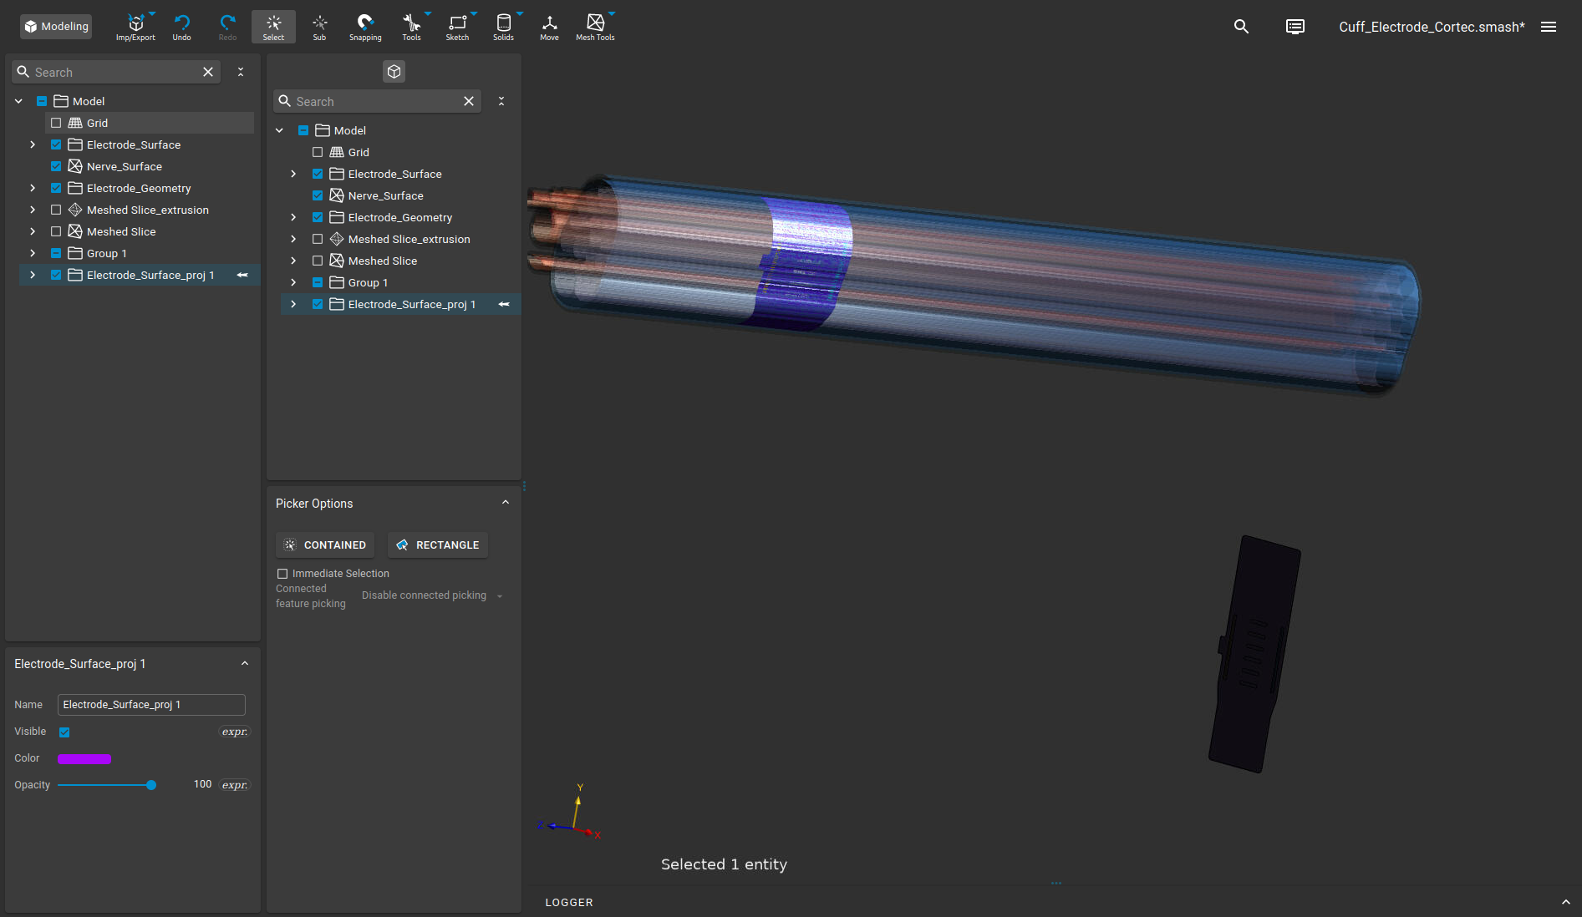1582x917 pixels.
Task: Click the Name input field
Action: (x=151, y=705)
